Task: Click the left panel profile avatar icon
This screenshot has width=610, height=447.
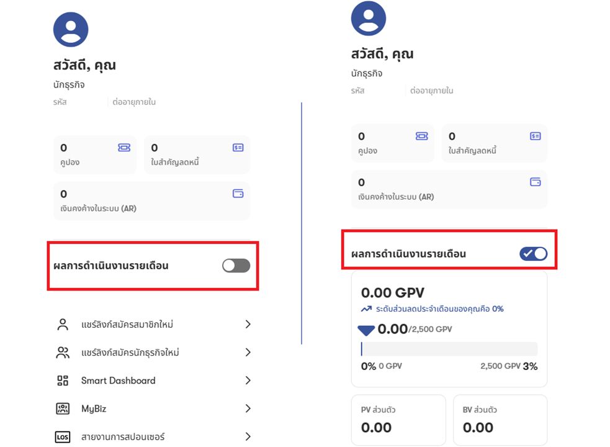Action: coord(71,30)
